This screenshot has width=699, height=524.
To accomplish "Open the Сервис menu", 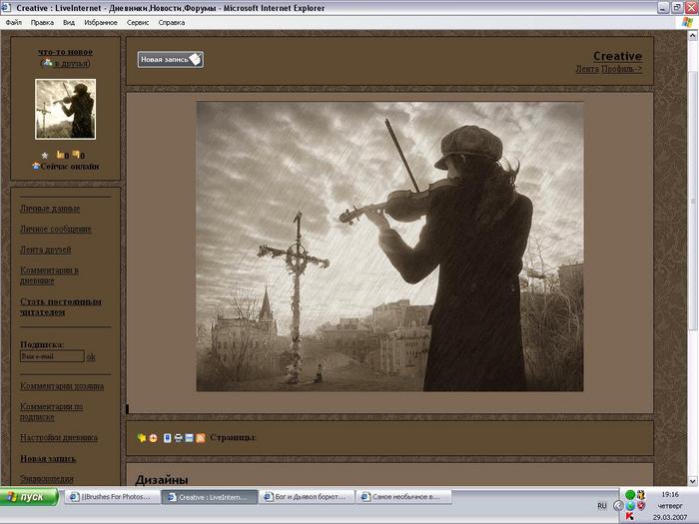I will tap(139, 21).
